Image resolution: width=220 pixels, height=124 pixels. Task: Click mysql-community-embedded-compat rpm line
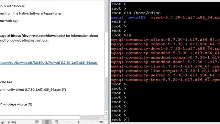tap(166, 58)
